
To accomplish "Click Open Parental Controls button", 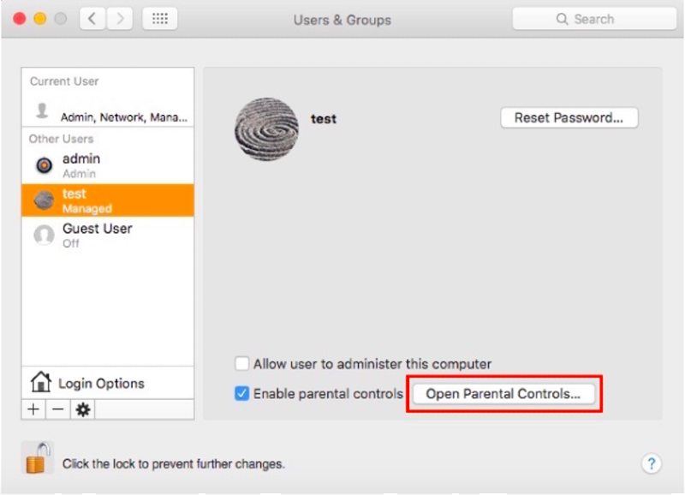I will pyautogui.click(x=503, y=394).
